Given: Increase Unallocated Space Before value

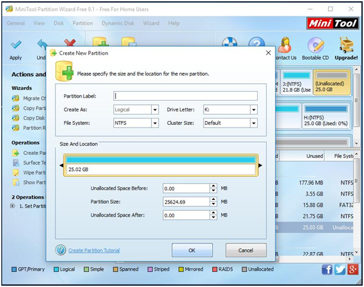Looking at the screenshot, I should point(213,186).
